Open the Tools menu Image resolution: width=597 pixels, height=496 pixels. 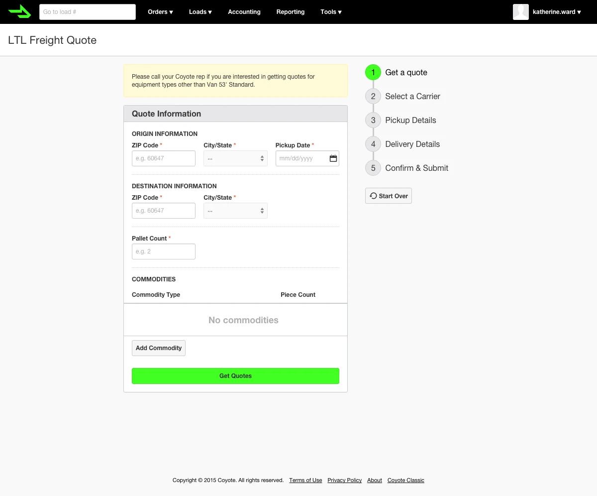click(331, 12)
